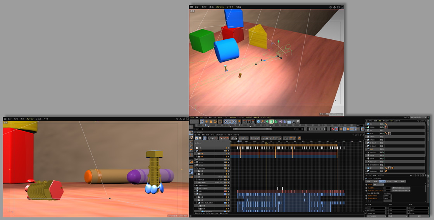The height and width of the screenshot is (220, 434).
Task: Expand the カメラ track in timeline list
Action: [x=195, y=151]
